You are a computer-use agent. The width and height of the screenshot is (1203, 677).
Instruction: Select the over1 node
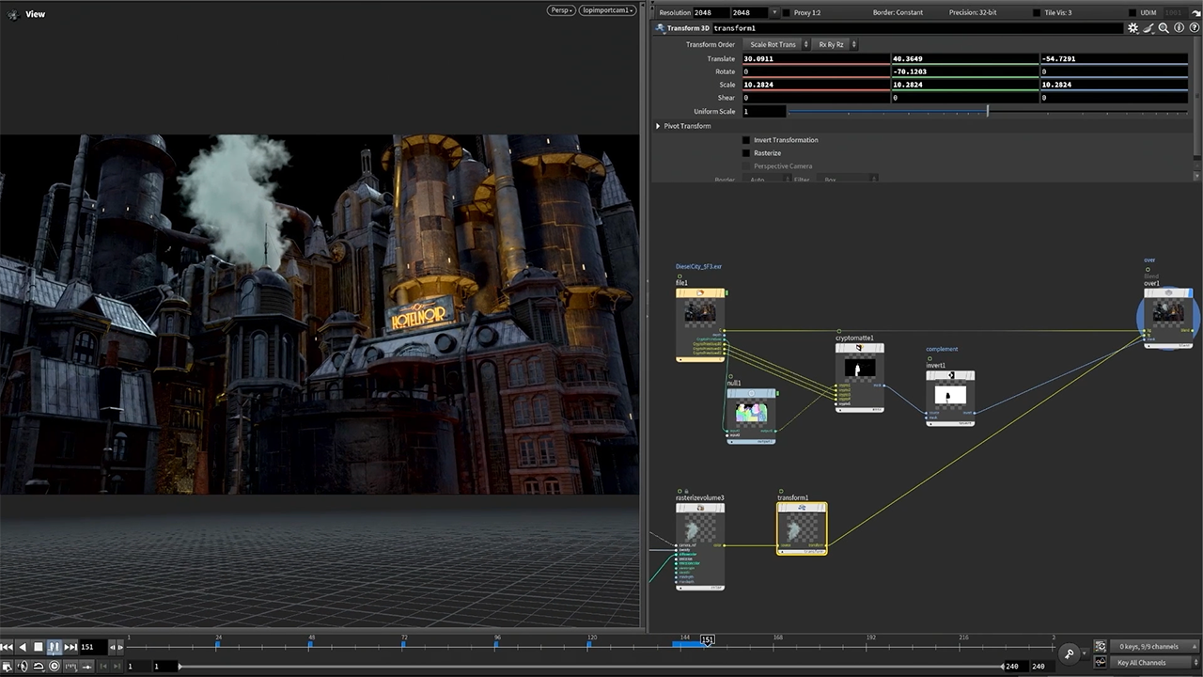pos(1168,319)
